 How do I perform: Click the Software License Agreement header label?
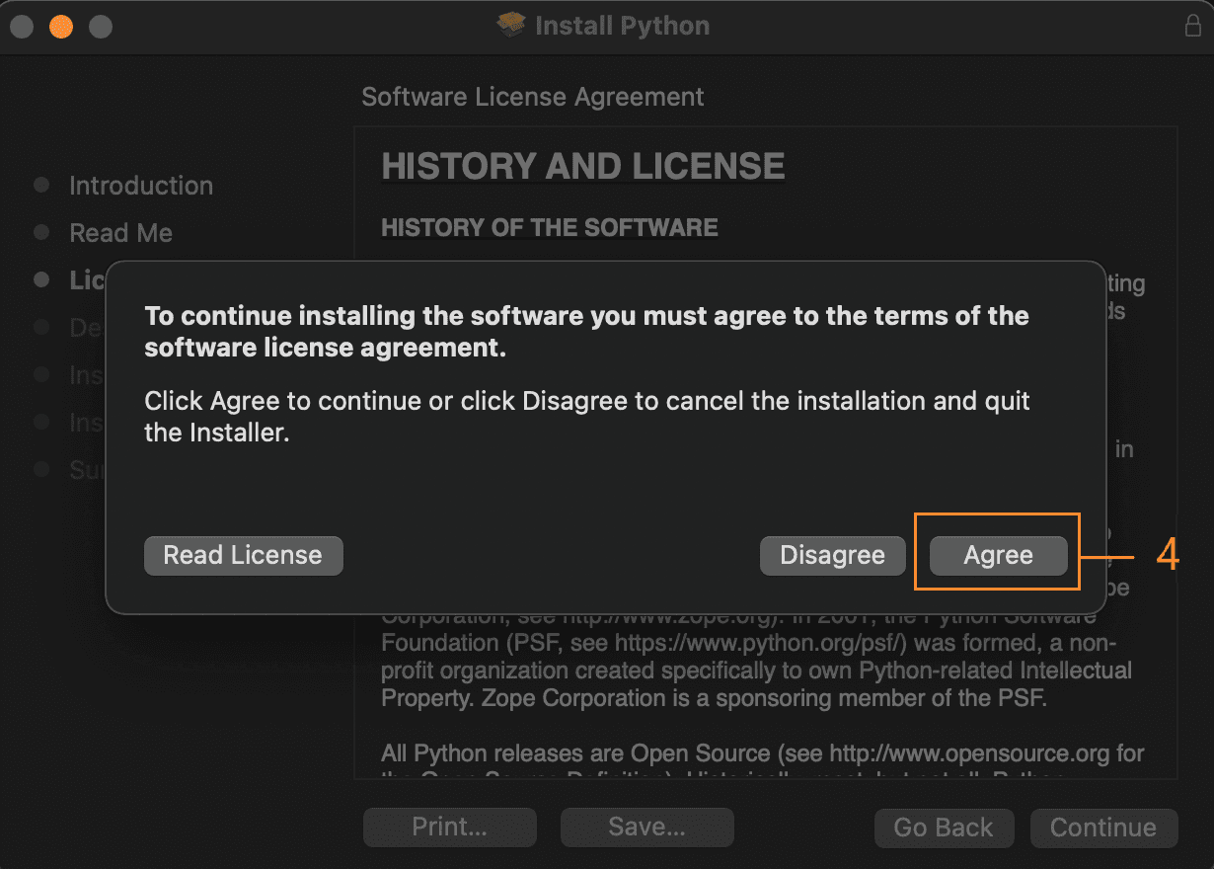(532, 97)
